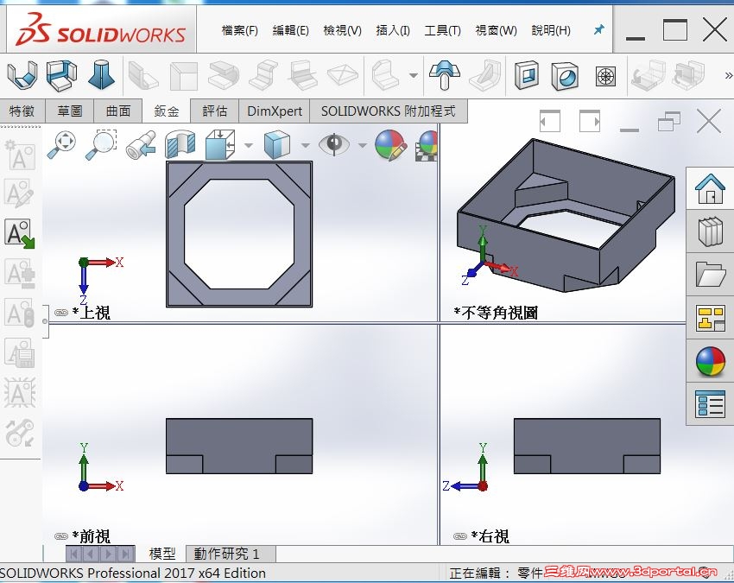Open Display Style dropdown arrow

pyautogui.click(x=305, y=145)
